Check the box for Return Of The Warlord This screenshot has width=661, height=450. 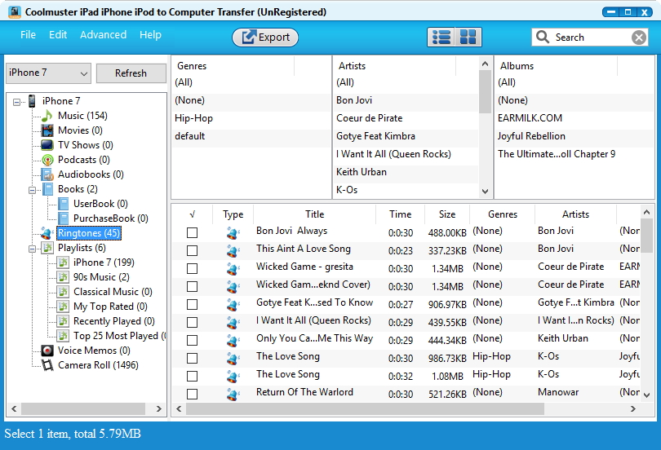(x=193, y=394)
